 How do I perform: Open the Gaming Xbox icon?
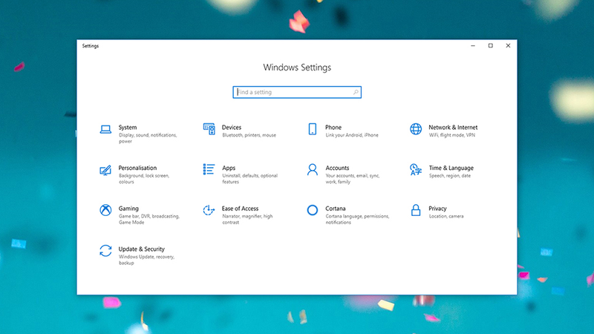(x=105, y=210)
